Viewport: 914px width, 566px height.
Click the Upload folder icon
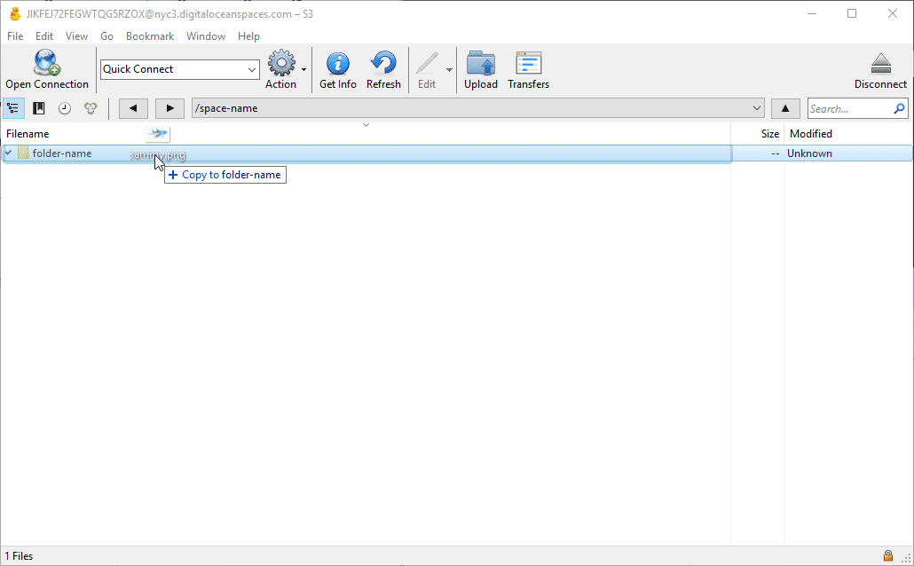click(x=481, y=63)
